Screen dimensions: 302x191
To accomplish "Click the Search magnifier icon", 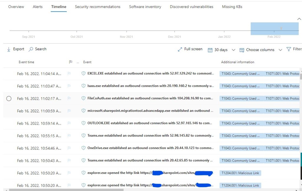I will (x=31, y=49).
